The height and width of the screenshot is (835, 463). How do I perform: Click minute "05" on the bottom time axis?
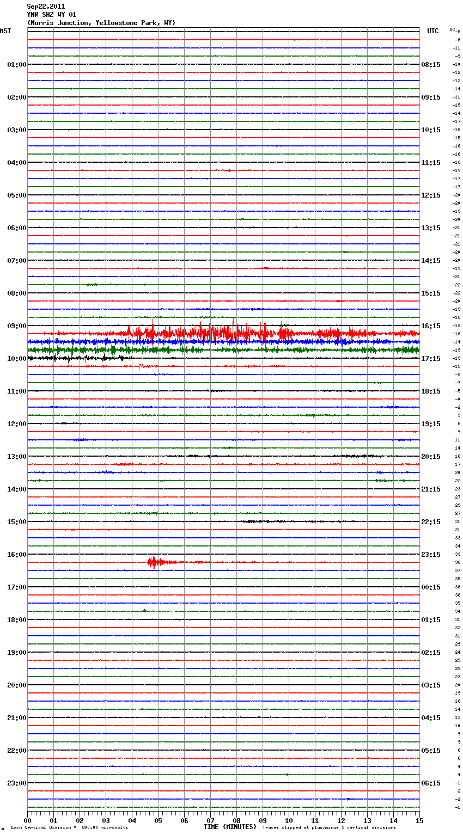pos(158,820)
